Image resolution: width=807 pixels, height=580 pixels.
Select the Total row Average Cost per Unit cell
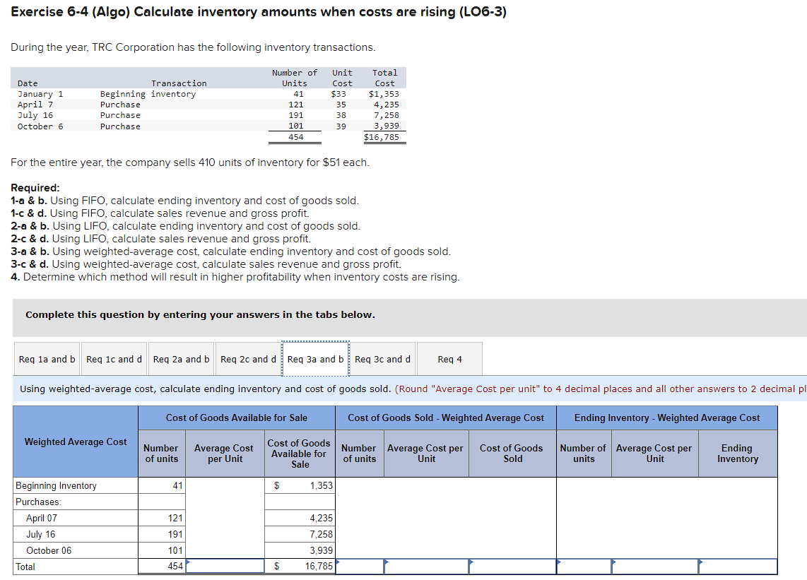(x=224, y=567)
